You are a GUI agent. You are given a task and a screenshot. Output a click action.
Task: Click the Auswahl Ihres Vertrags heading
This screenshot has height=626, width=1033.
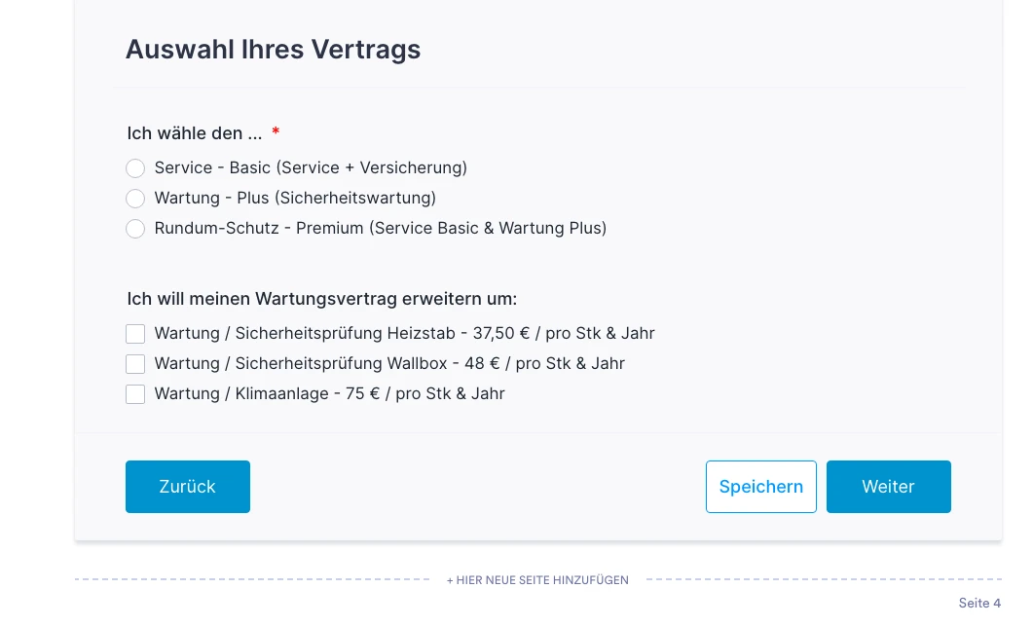click(273, 49)
